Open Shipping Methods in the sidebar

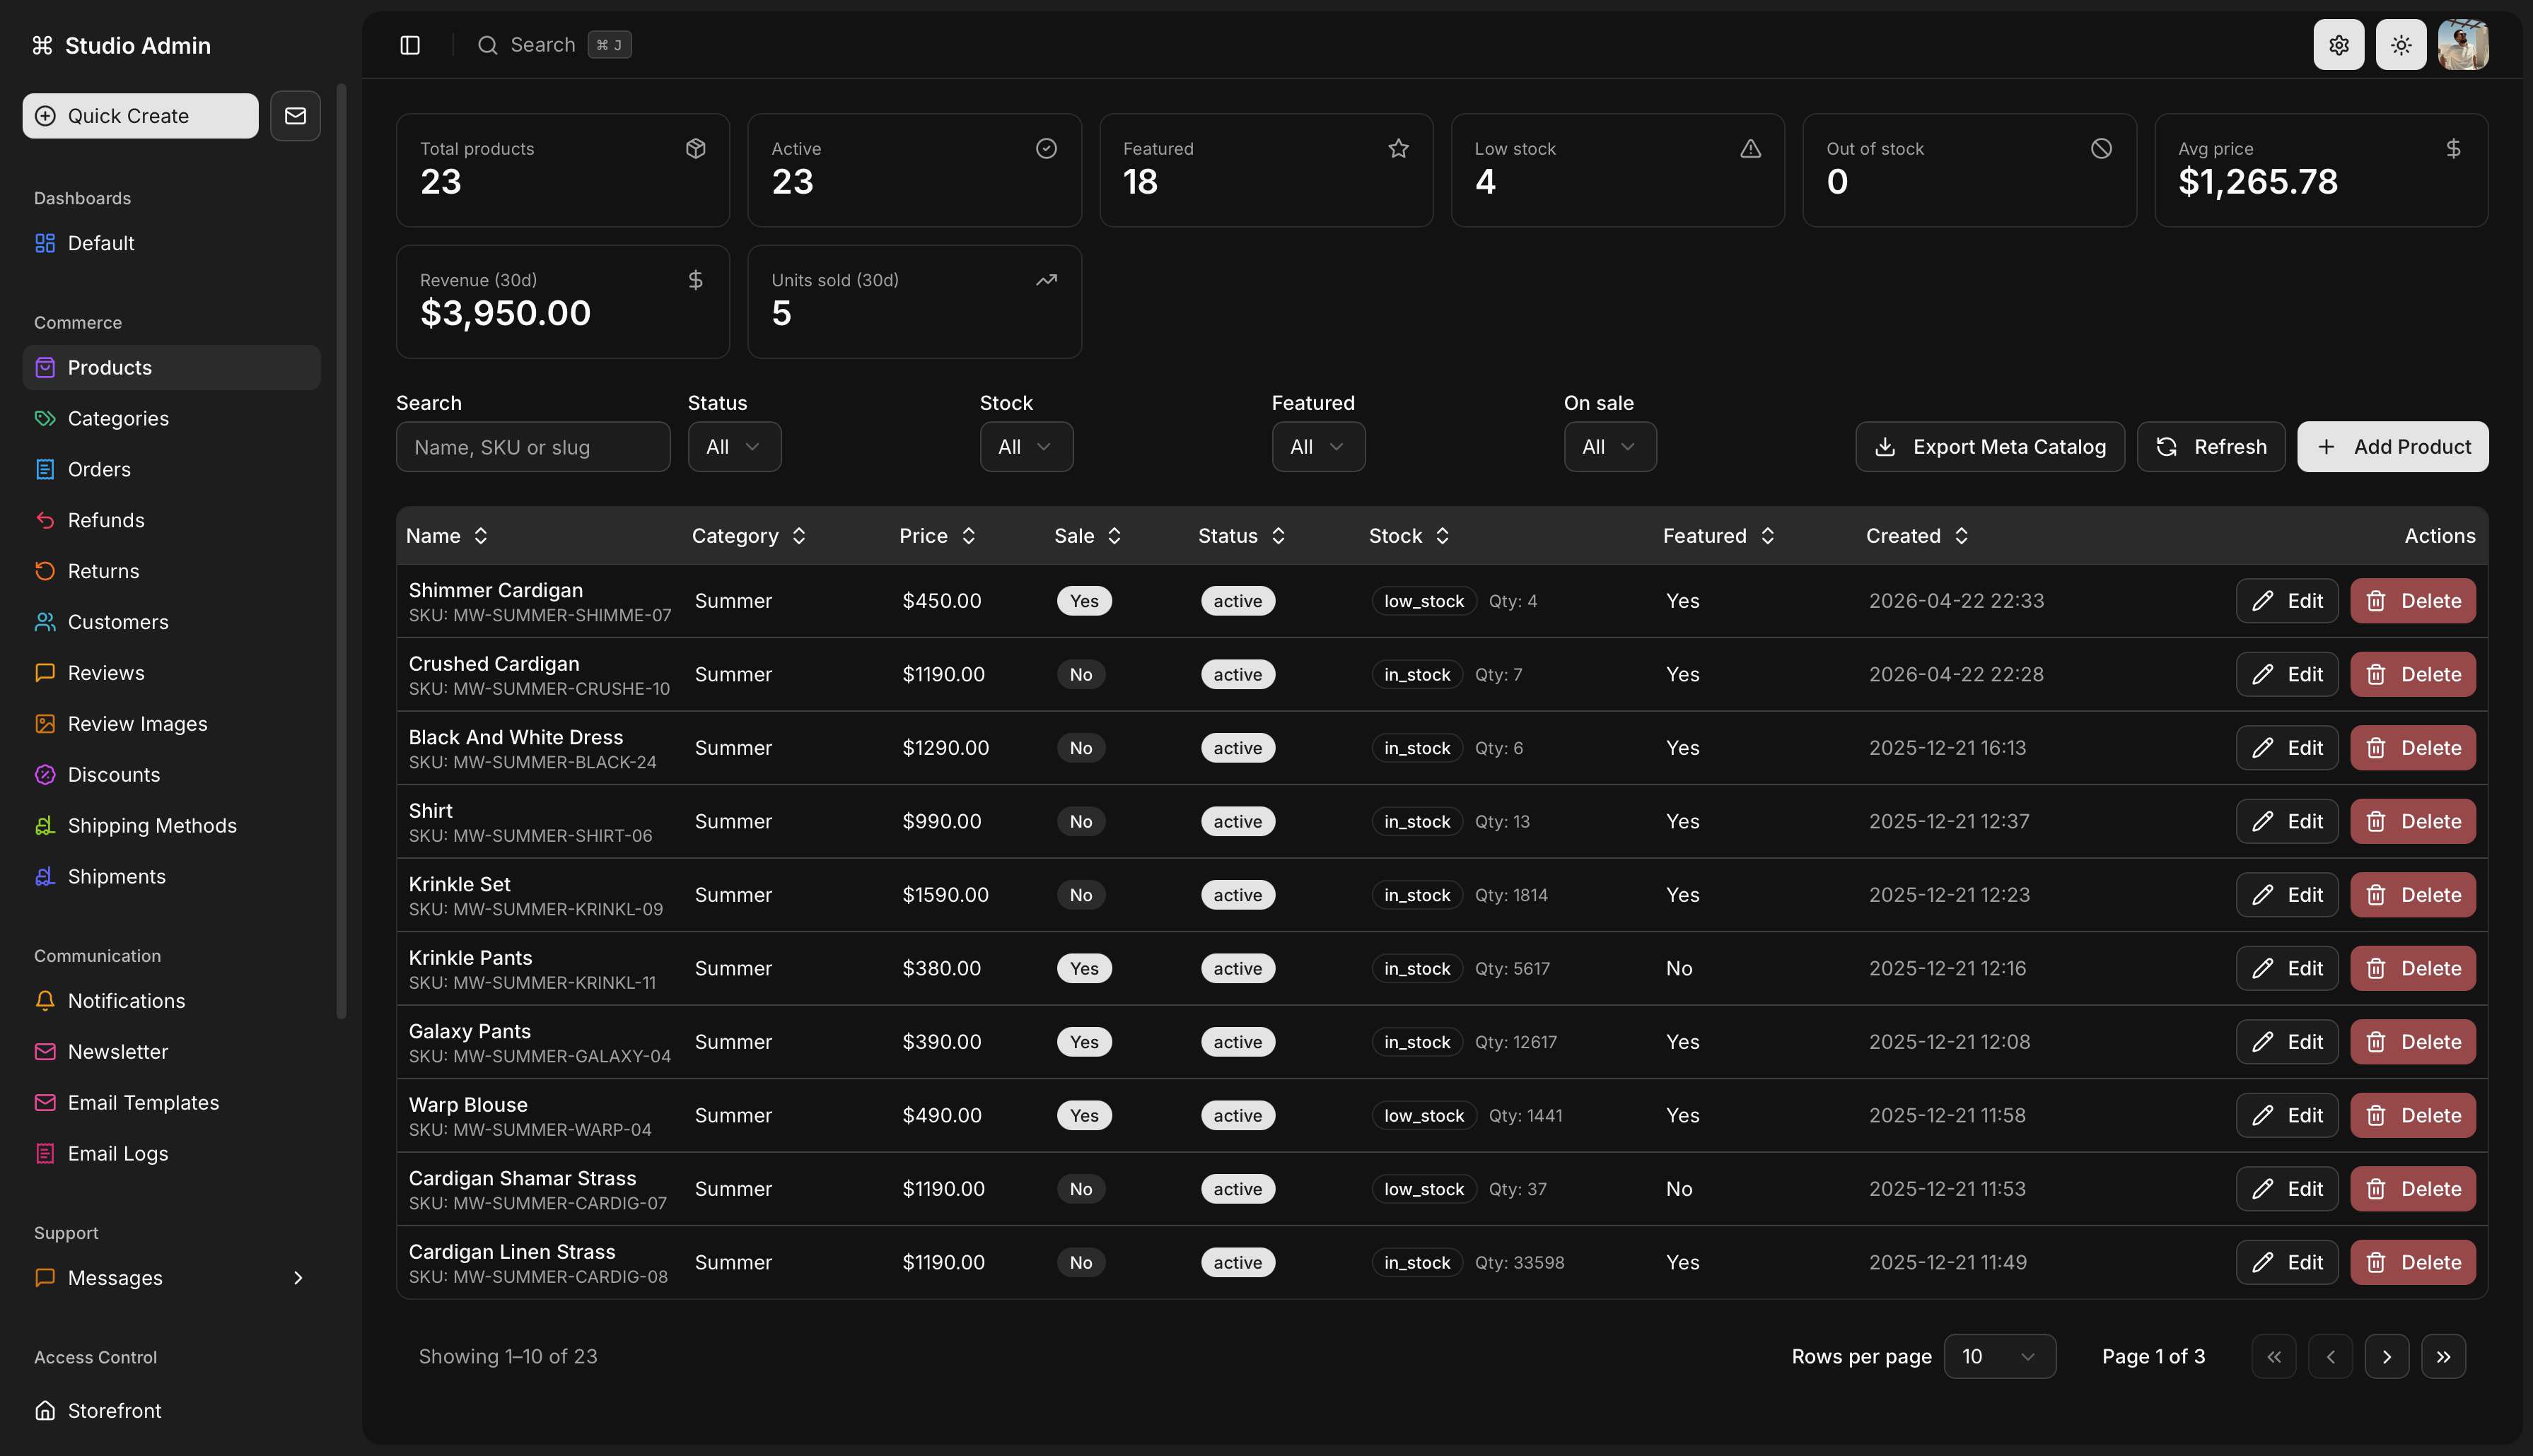tap(171, 826)
